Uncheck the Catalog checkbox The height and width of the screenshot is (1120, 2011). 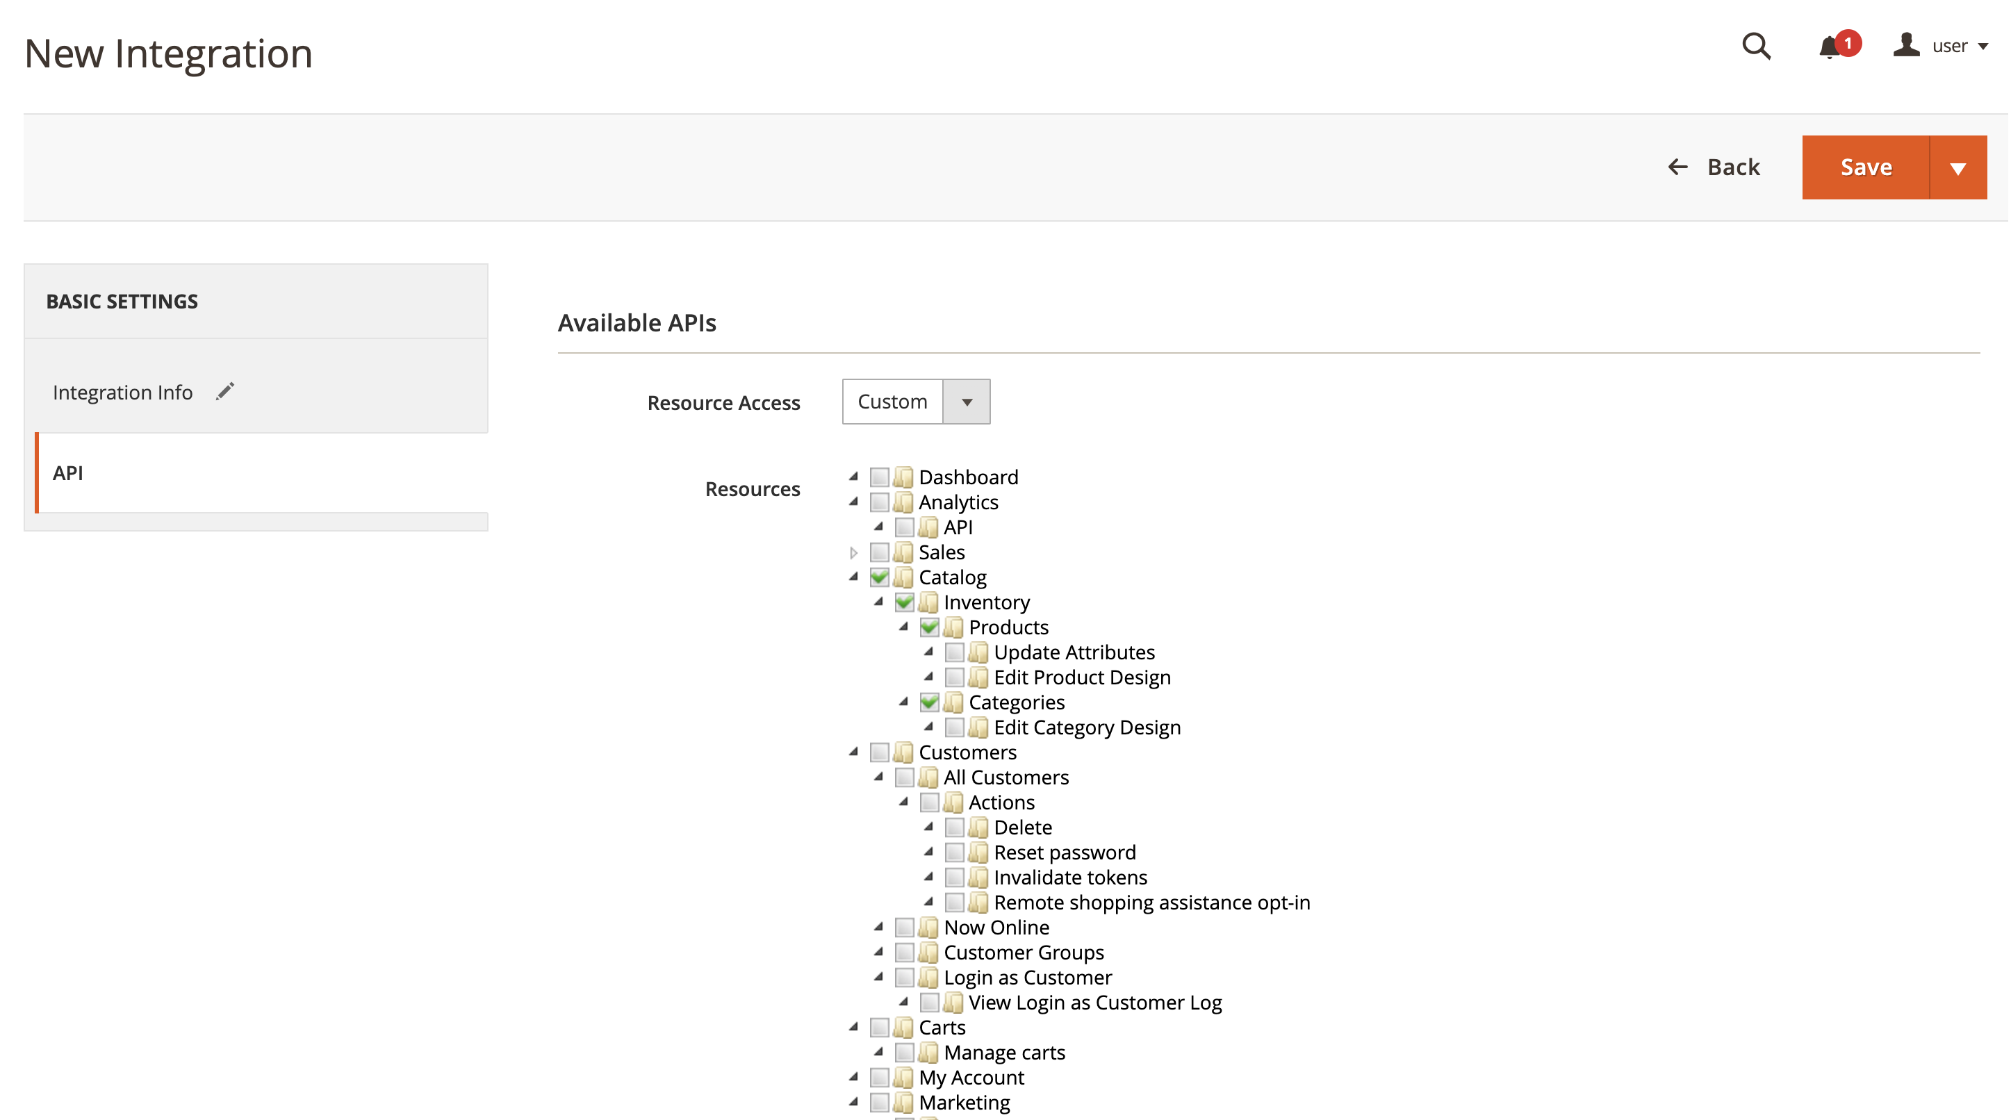coord(879,577)
